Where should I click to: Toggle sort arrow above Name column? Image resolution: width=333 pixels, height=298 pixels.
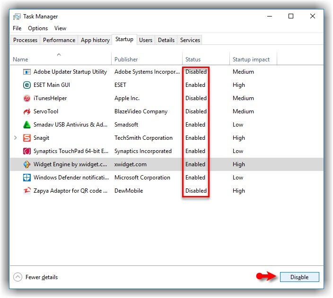59,54
